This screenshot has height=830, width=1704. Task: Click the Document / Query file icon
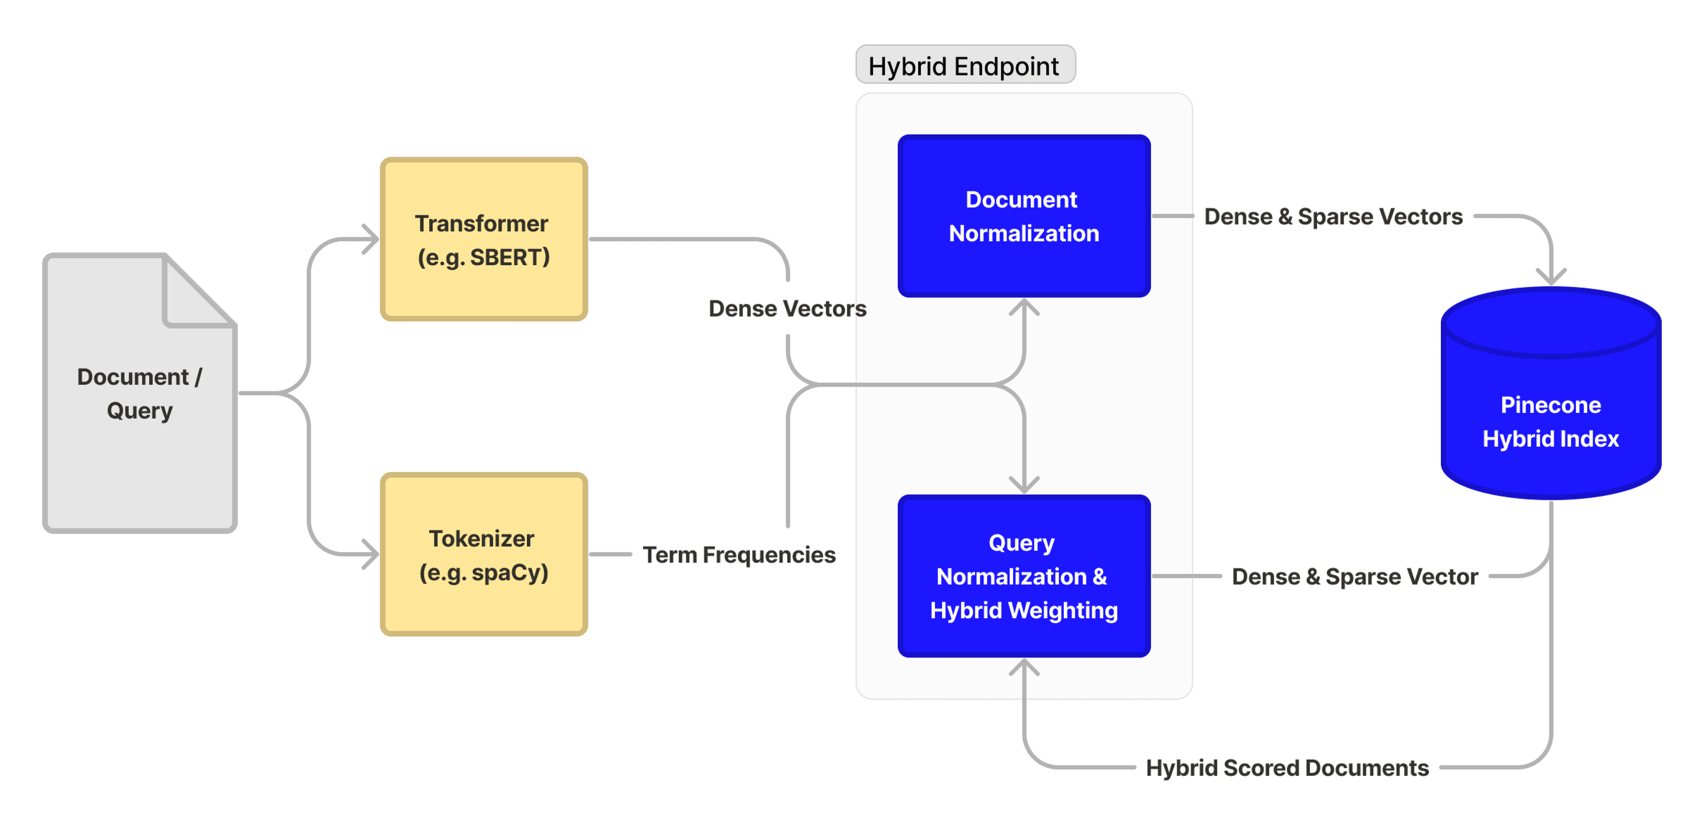(139, 393)
